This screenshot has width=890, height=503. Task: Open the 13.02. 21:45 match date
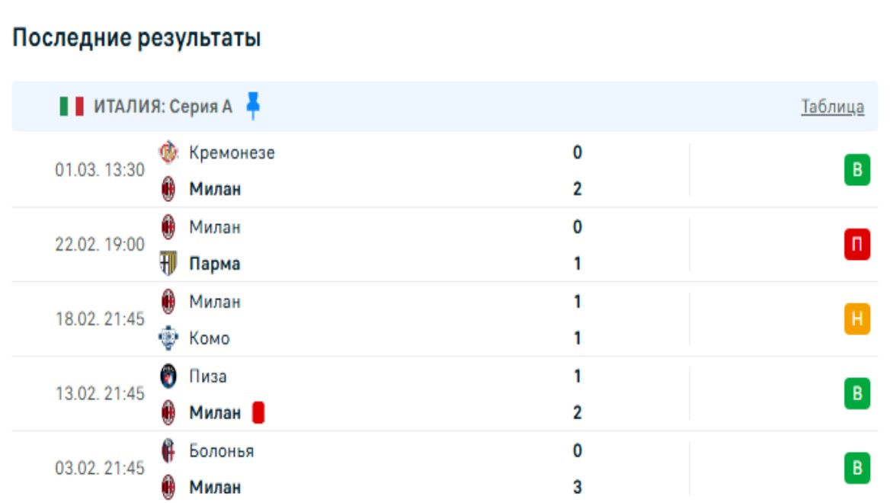coord(100,394)
